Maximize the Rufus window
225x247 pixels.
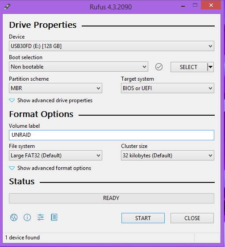195,5
